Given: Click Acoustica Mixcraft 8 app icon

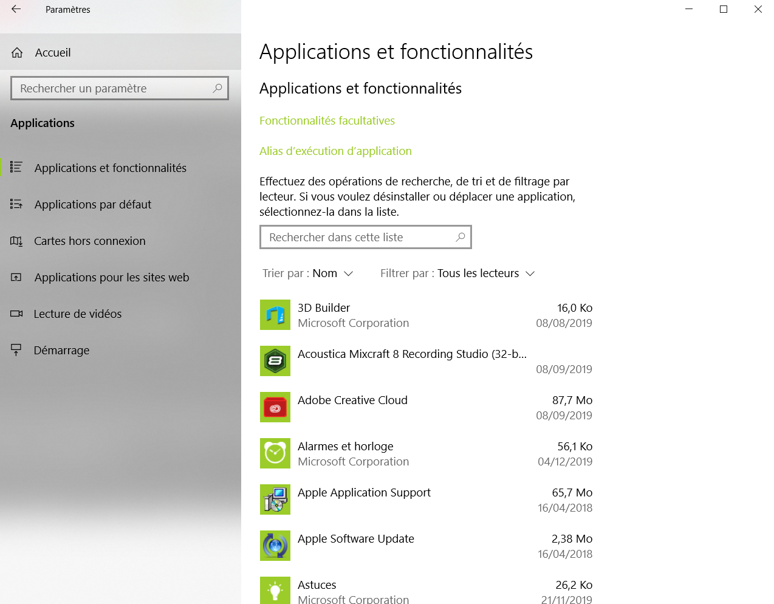Looking at the screenshot, I should coord(275,361).
